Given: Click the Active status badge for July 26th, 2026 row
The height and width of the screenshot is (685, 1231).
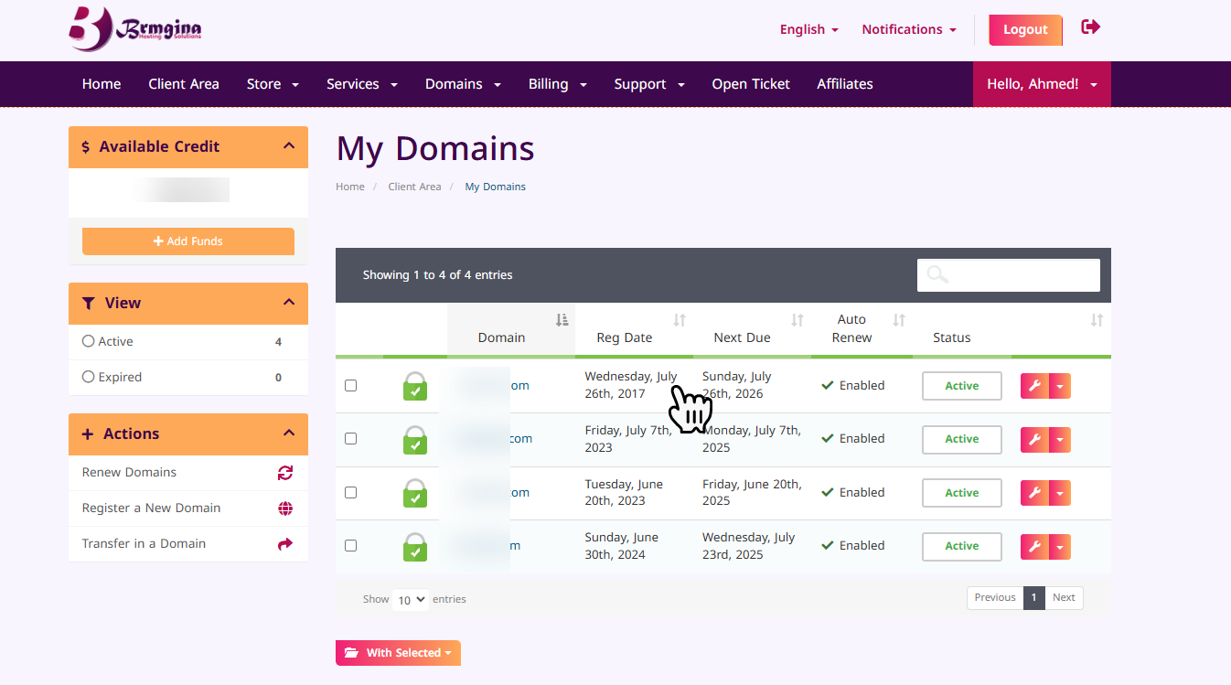Looking at the screenshot, I should click(x=962, y=386).
